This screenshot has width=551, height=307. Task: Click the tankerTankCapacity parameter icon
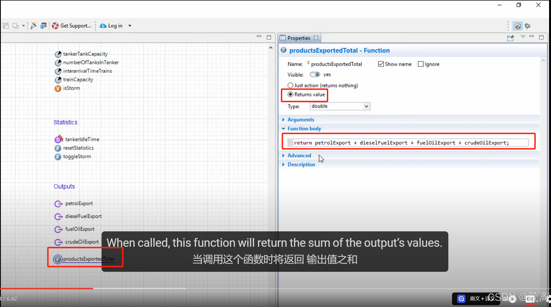coord(58,54)
